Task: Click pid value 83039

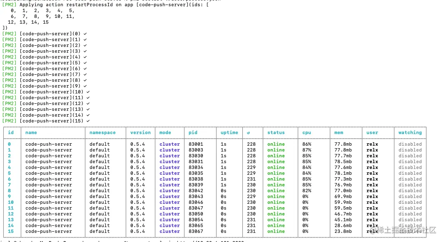Action: (196, 185)
